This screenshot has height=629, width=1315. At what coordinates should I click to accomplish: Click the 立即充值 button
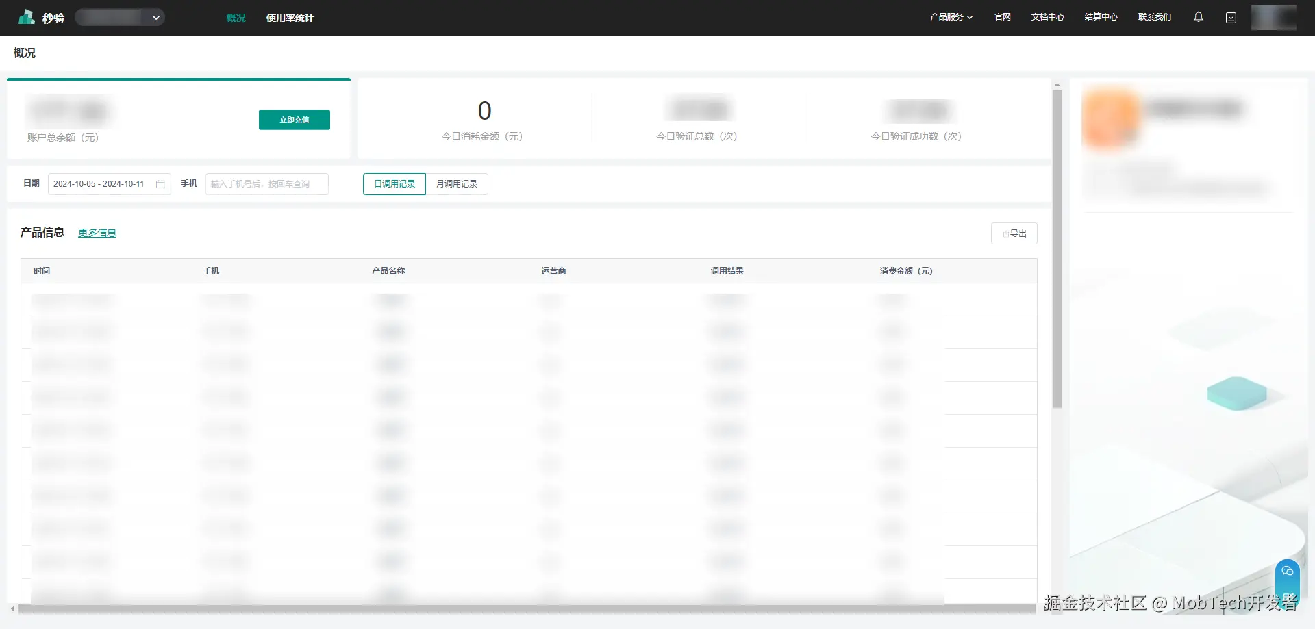tap(295, 120)
